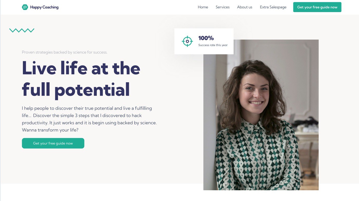Click the header Get your free guide button
Viewport: 359px width, 201px height.
click(317, 7)
